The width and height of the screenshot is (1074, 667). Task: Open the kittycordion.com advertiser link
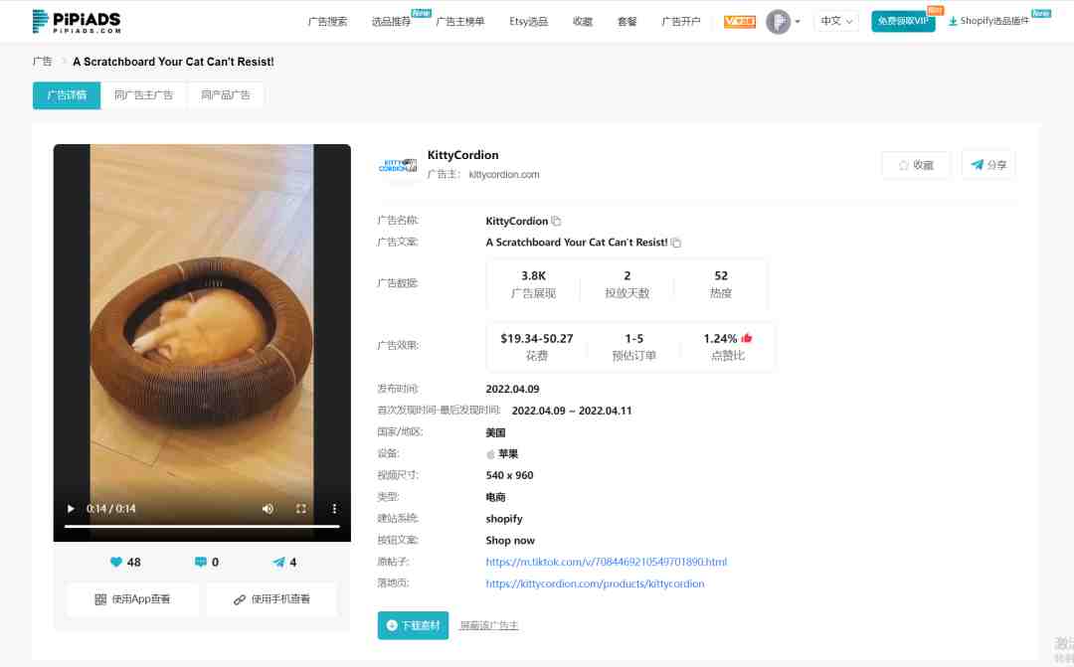pos(504,175)
